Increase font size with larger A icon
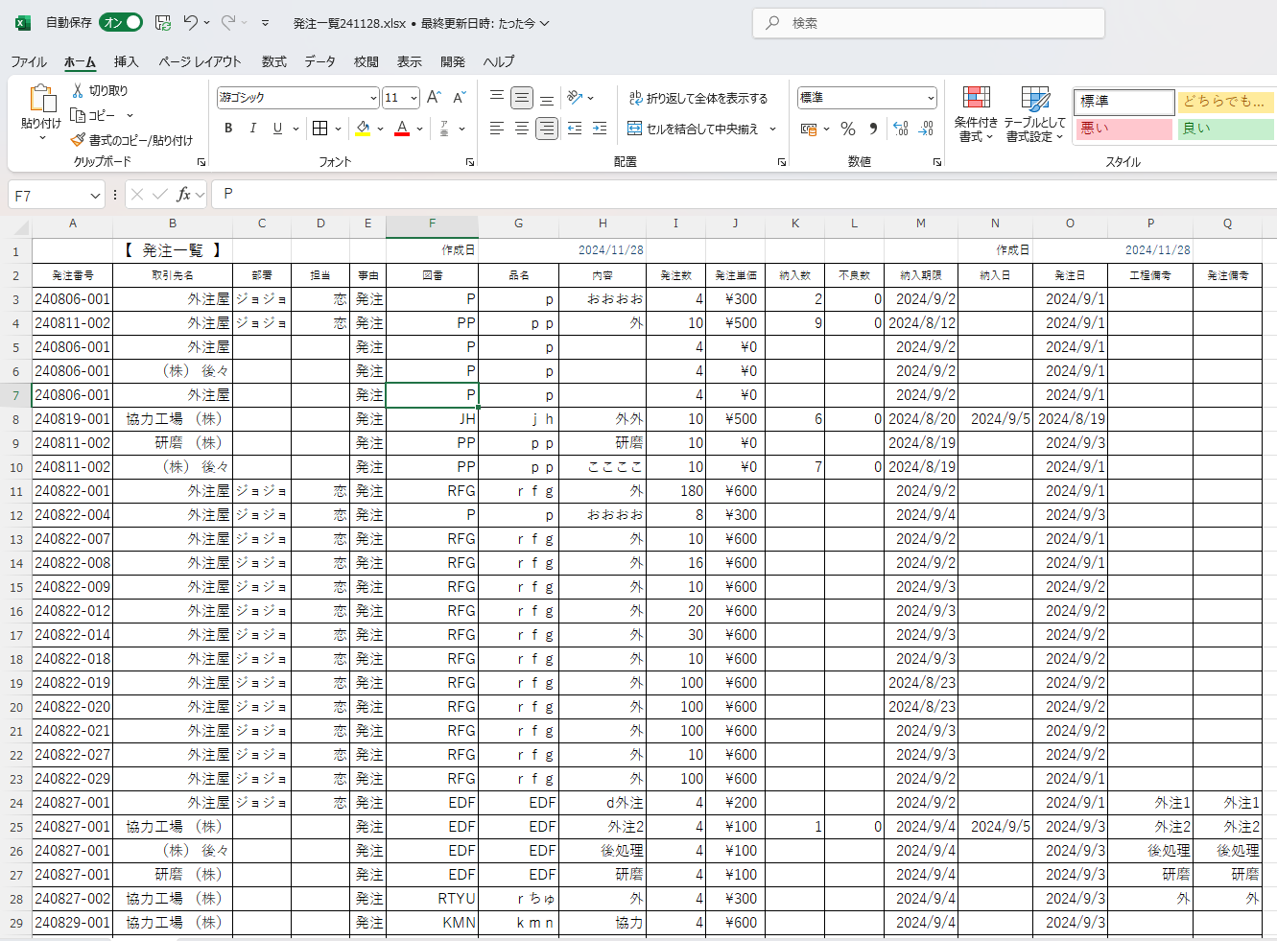Viewport: 1277px width, 941px height. 434,97
